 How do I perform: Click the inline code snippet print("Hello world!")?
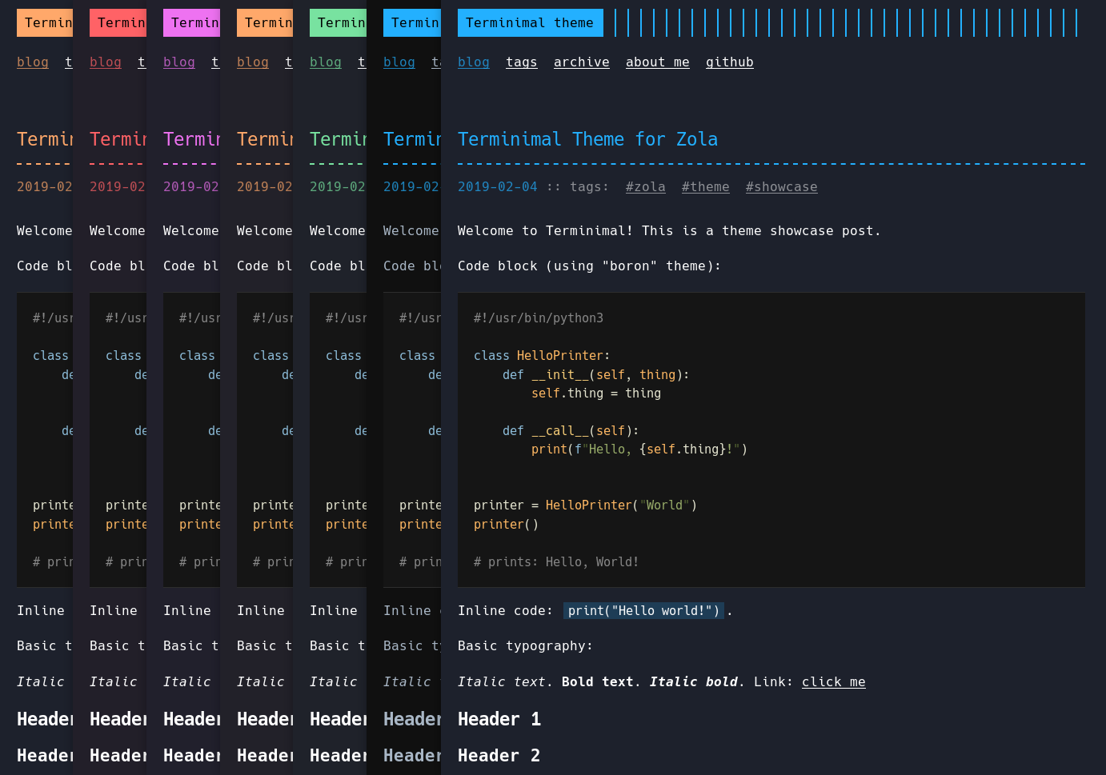(x=643, y=610)
